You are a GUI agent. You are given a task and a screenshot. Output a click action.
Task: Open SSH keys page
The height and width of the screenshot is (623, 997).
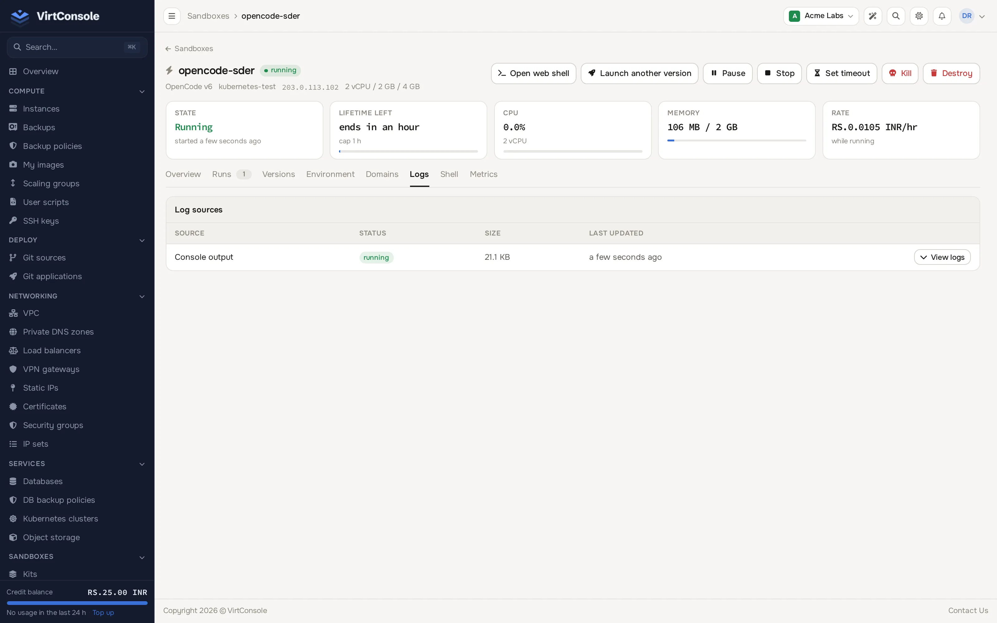point(41,221)
